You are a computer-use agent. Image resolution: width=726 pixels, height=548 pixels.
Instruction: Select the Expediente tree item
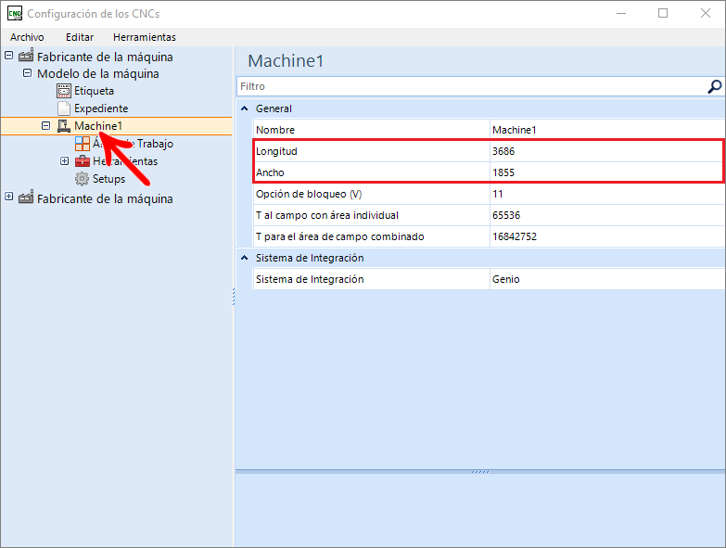(101, 108)
